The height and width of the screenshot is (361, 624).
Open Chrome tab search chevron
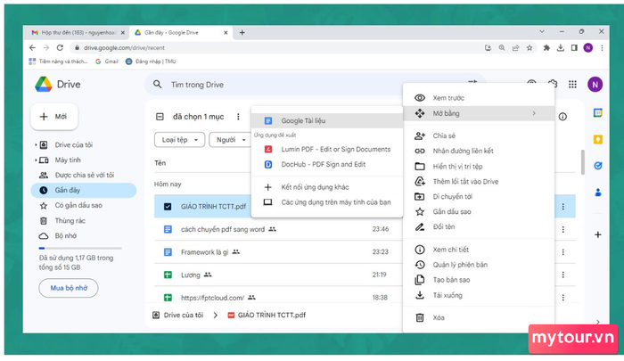click(x=542, y=31)
